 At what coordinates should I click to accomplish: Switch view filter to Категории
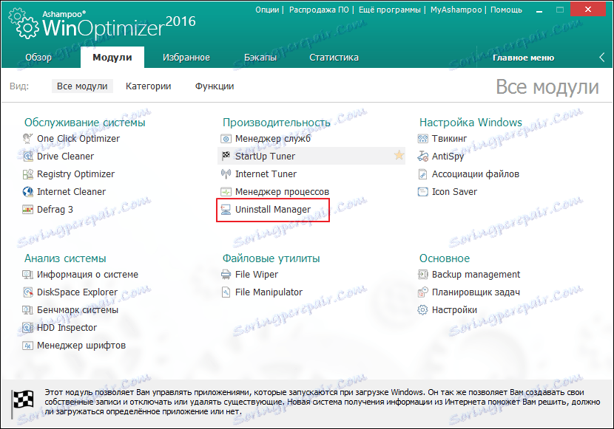(148, 86)
